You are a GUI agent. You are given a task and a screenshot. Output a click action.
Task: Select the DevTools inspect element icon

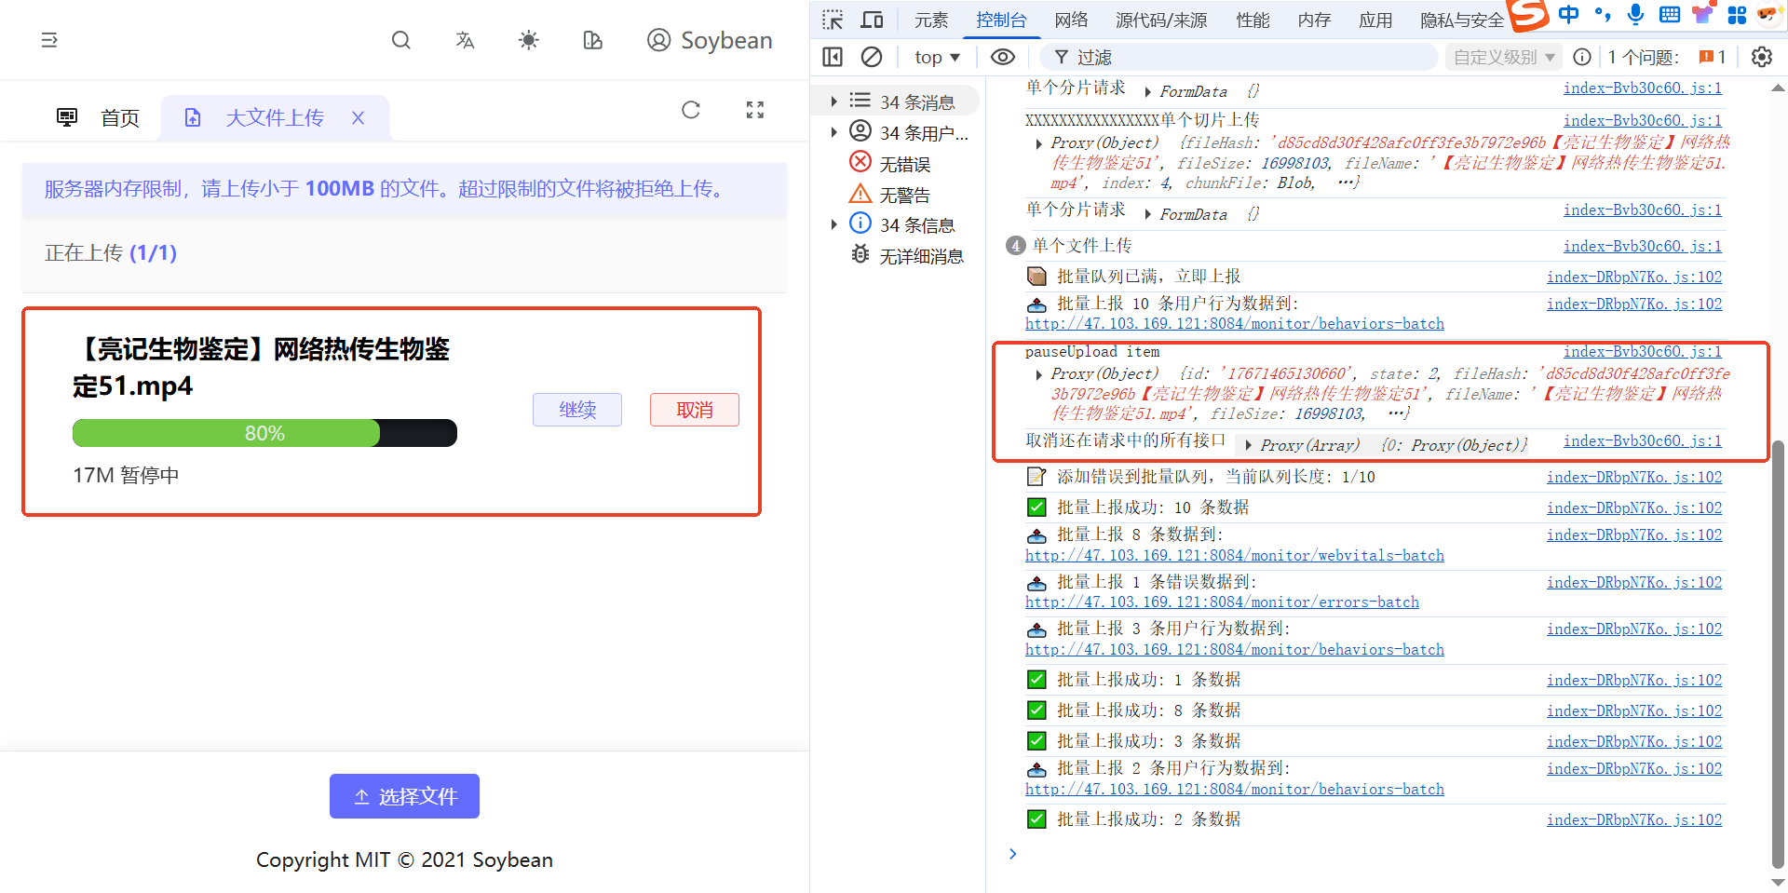832,19
